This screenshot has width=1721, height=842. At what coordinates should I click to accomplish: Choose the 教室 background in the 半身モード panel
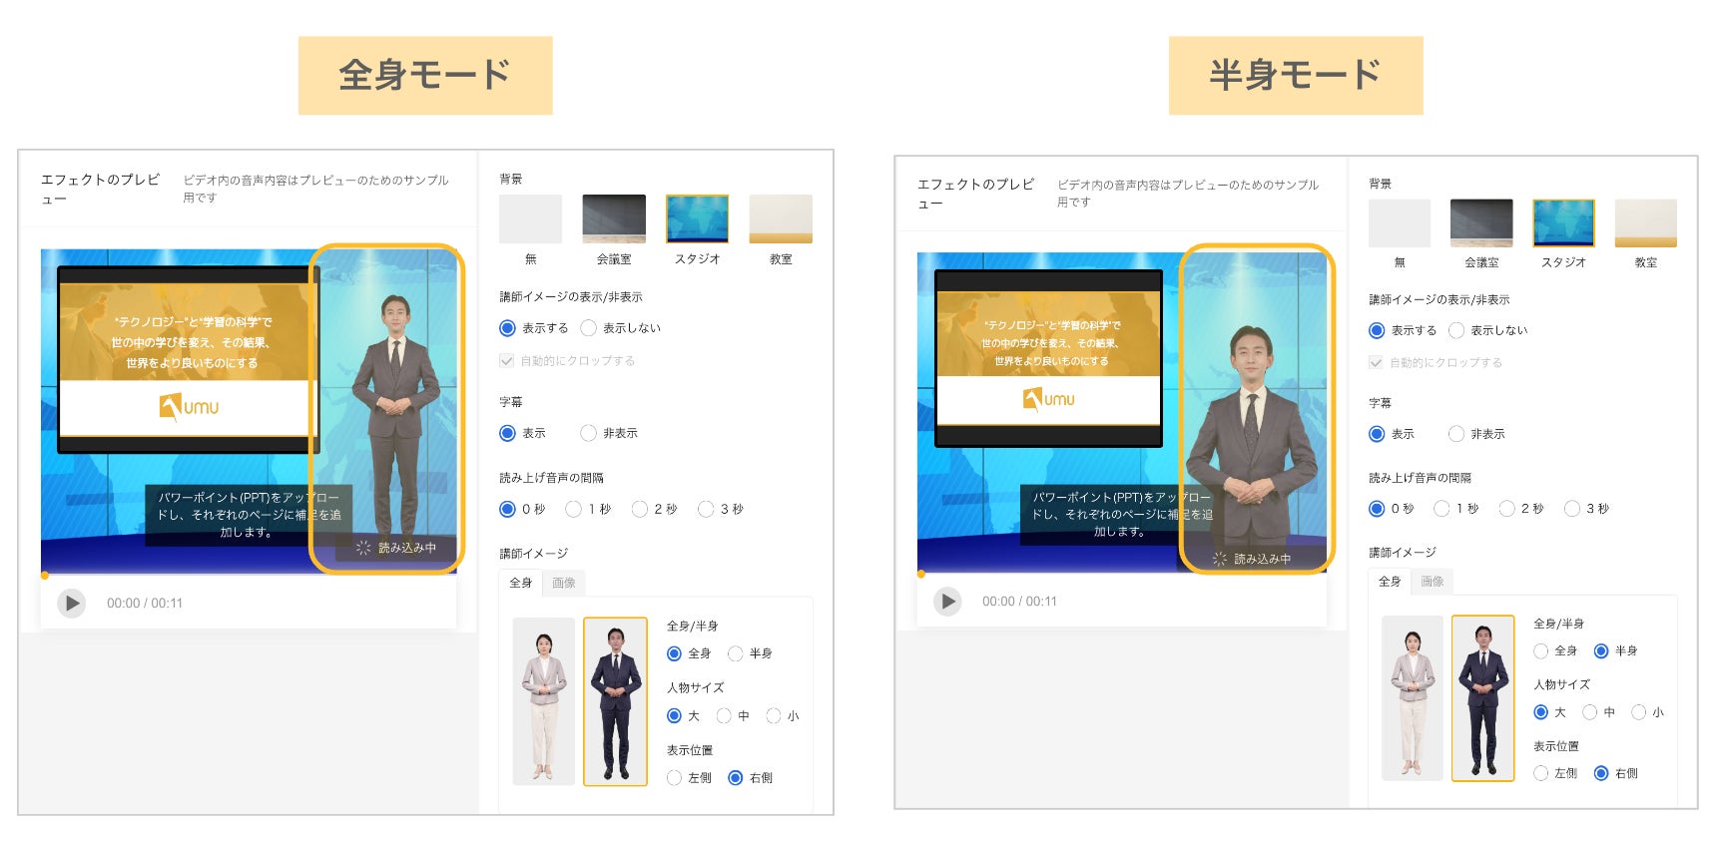point(1646,223)
